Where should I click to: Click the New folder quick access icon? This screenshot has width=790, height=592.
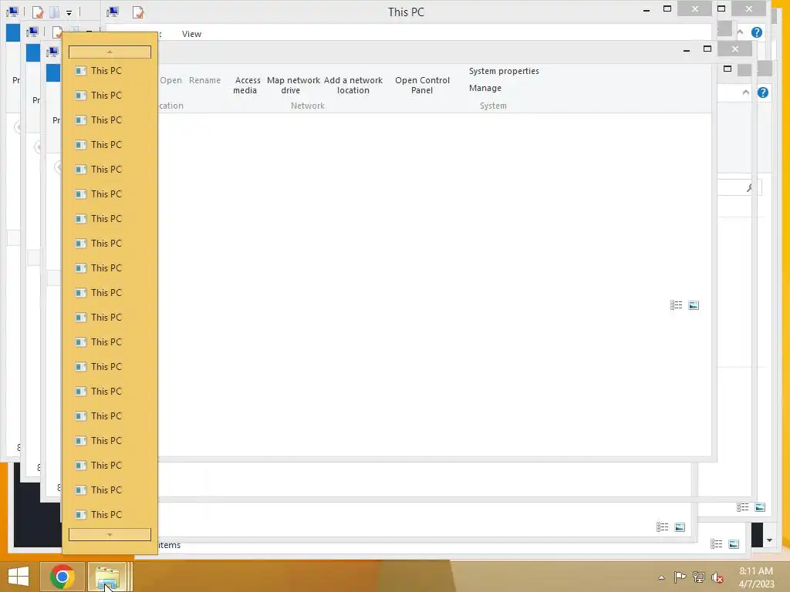tap(54, 12)
